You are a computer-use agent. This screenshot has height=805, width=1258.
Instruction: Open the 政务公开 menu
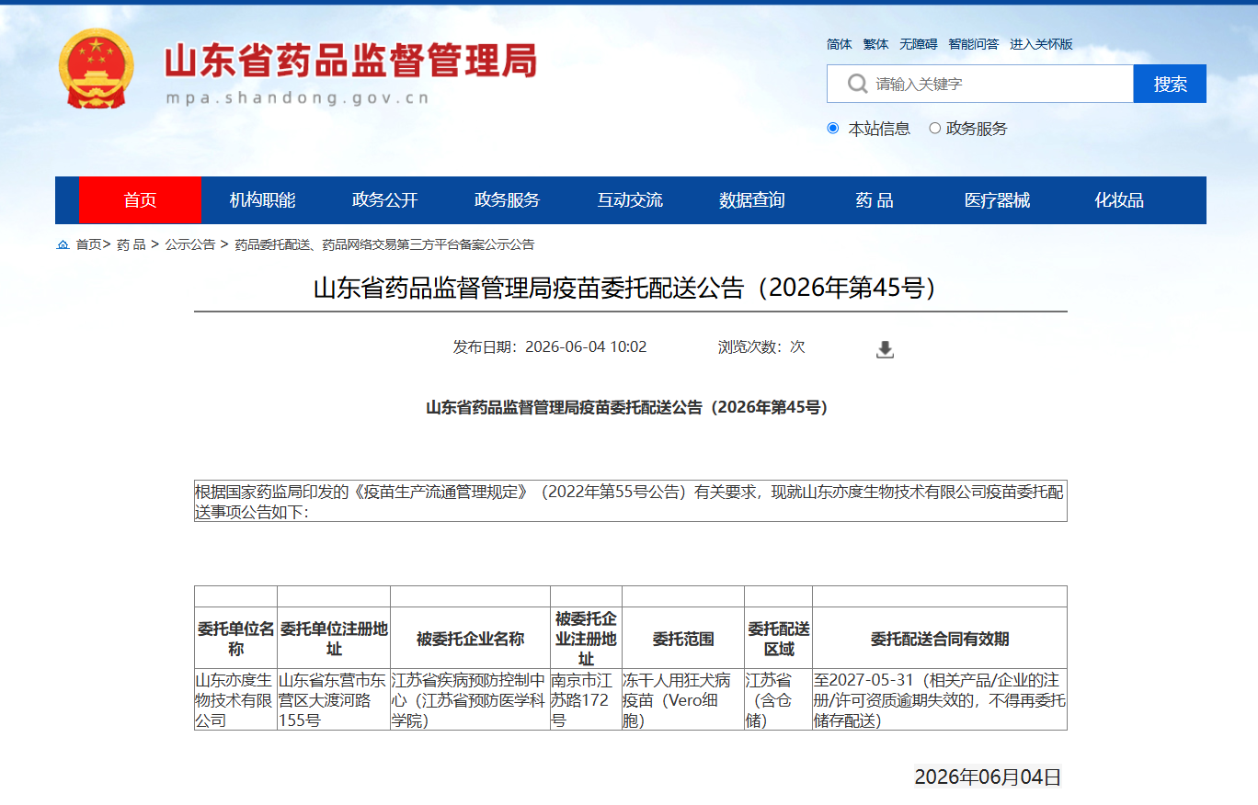coord(384,200)
